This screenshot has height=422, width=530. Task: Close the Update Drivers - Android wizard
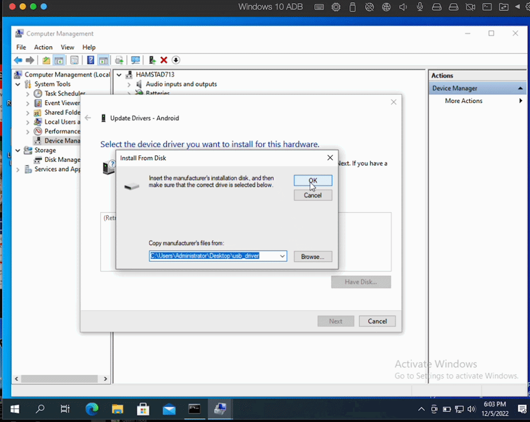pos(393,102)
